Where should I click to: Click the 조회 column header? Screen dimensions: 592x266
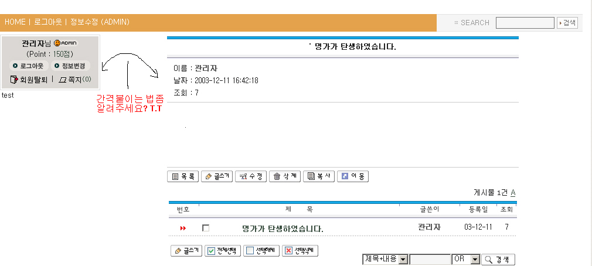click(x=506, y=209)
